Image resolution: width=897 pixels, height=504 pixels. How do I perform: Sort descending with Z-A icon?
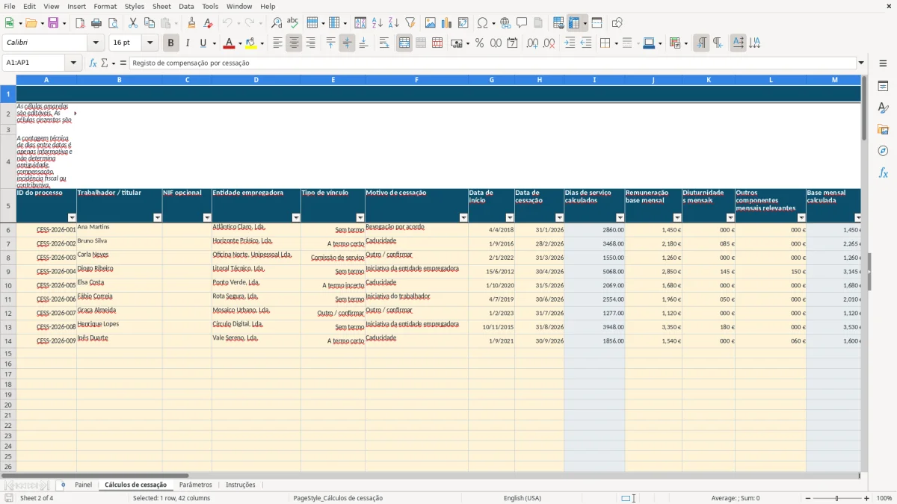point(393,23)
